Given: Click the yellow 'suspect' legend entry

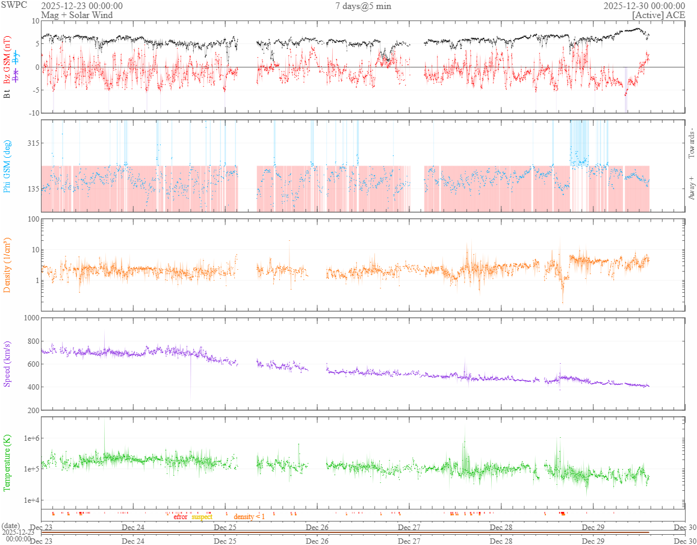Looking at the screenshot, I should click(202, 517).
